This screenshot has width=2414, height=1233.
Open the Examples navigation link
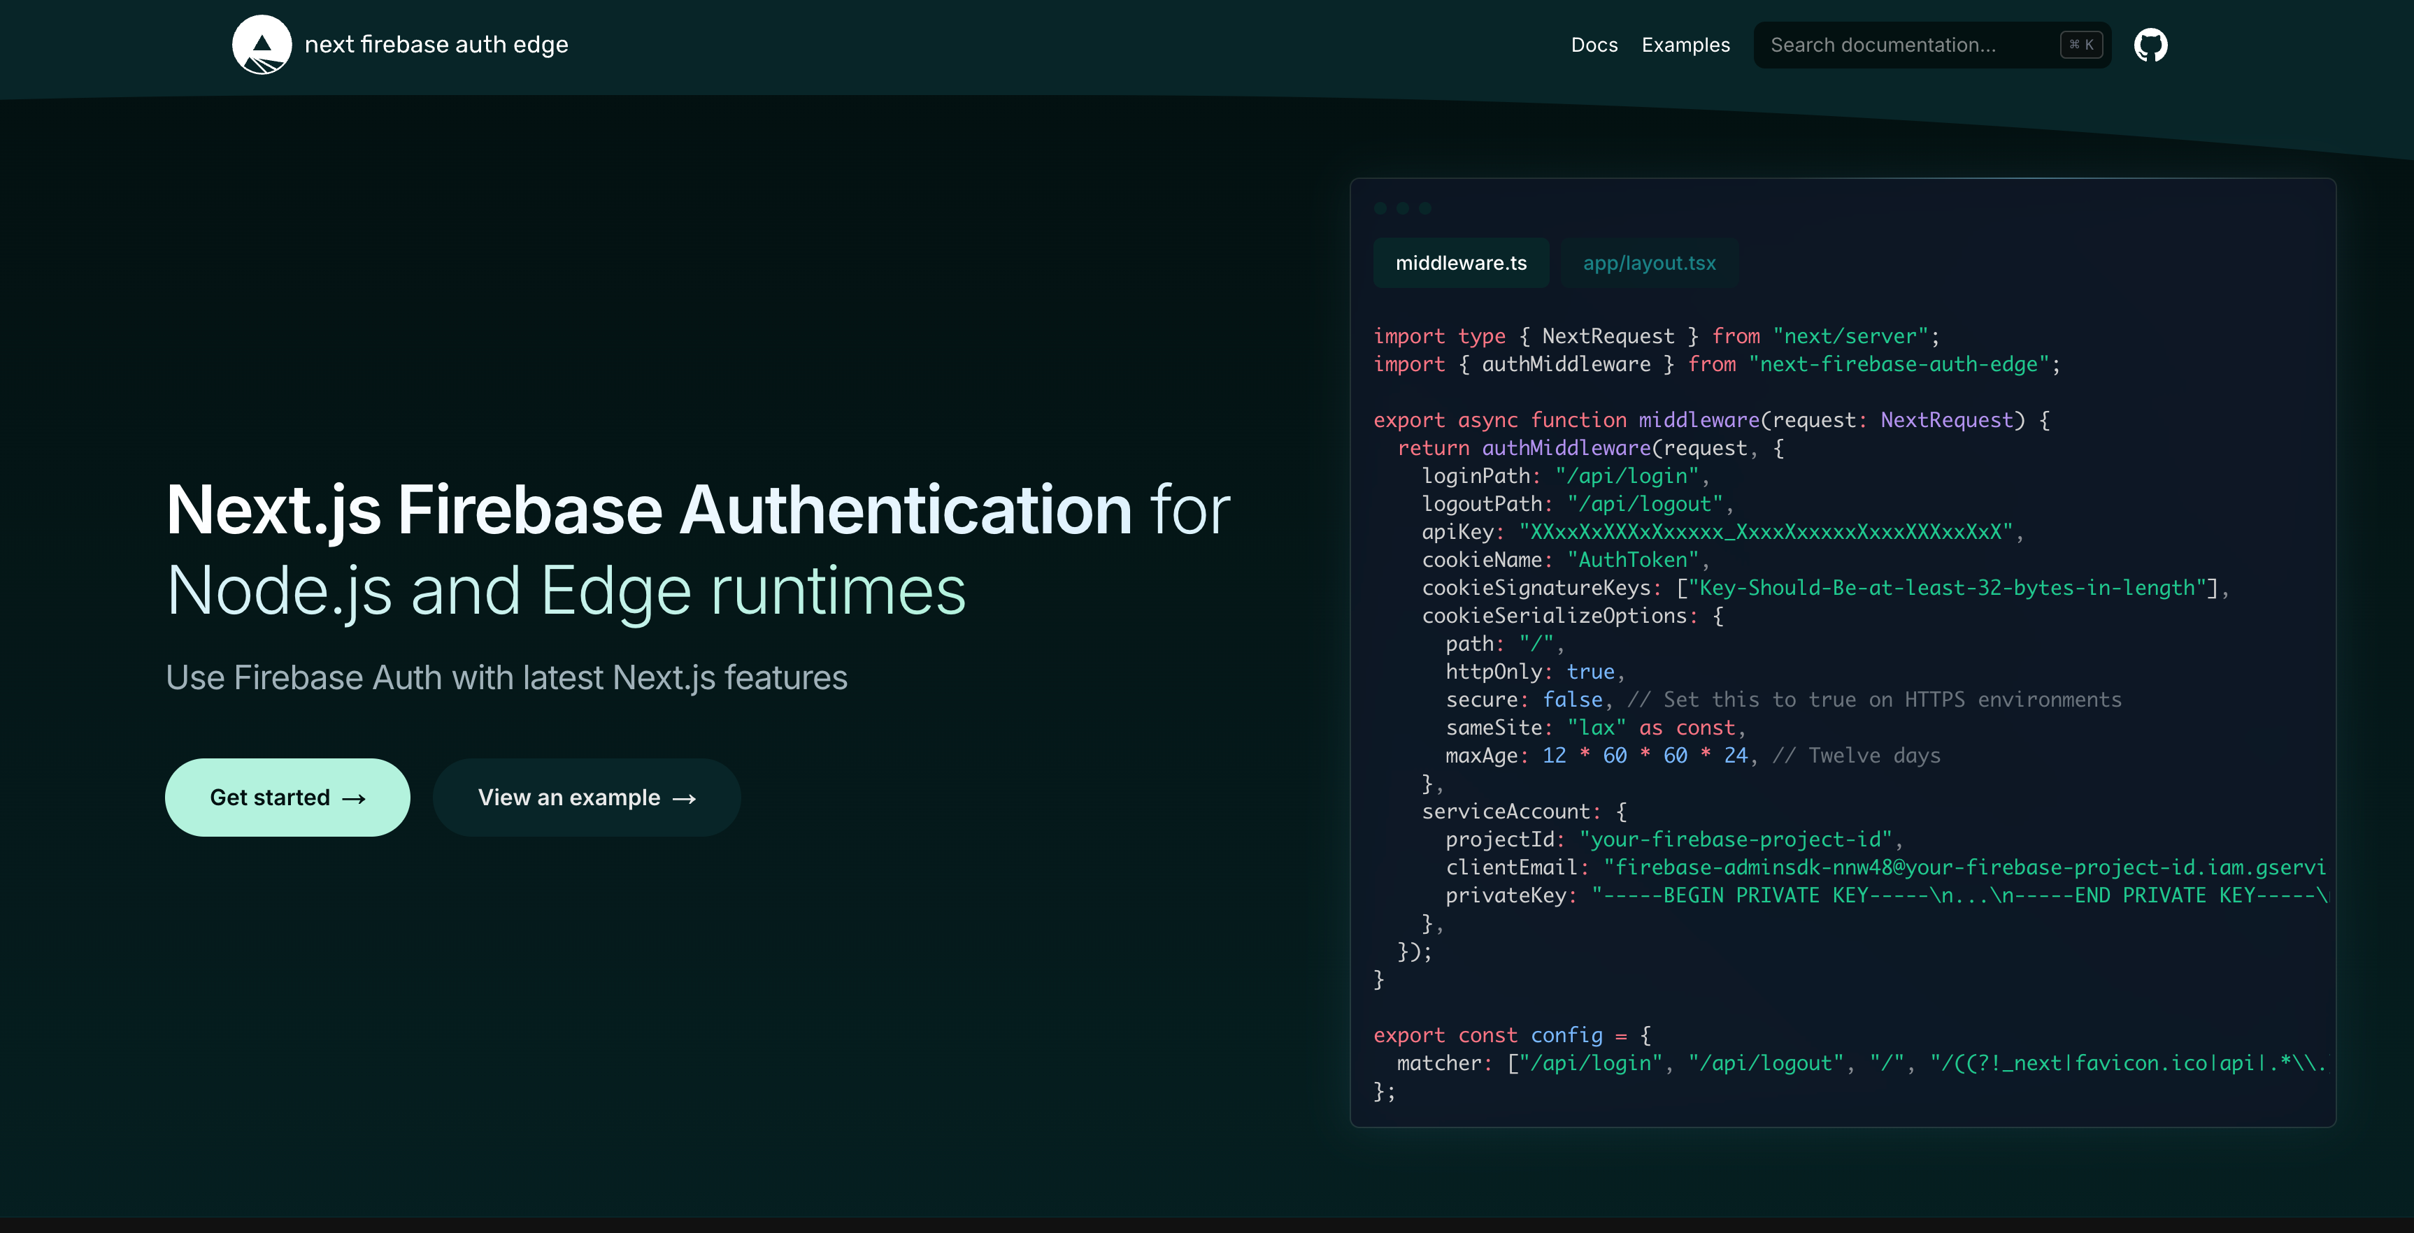point(1685,44)
